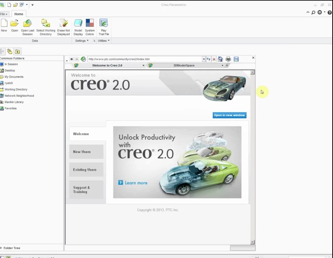The width and height of the screenshot is (333, 258).
Task: Click Erase Not Displayed icon
Action: point(63,23)
